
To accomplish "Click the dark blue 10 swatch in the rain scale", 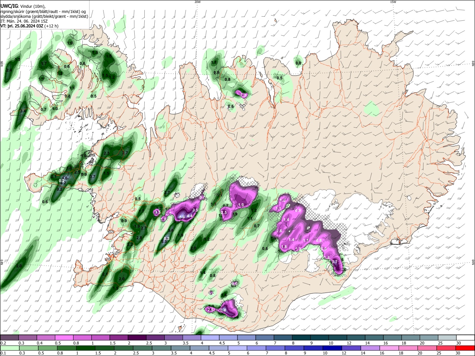I will (x=332, y=348).
